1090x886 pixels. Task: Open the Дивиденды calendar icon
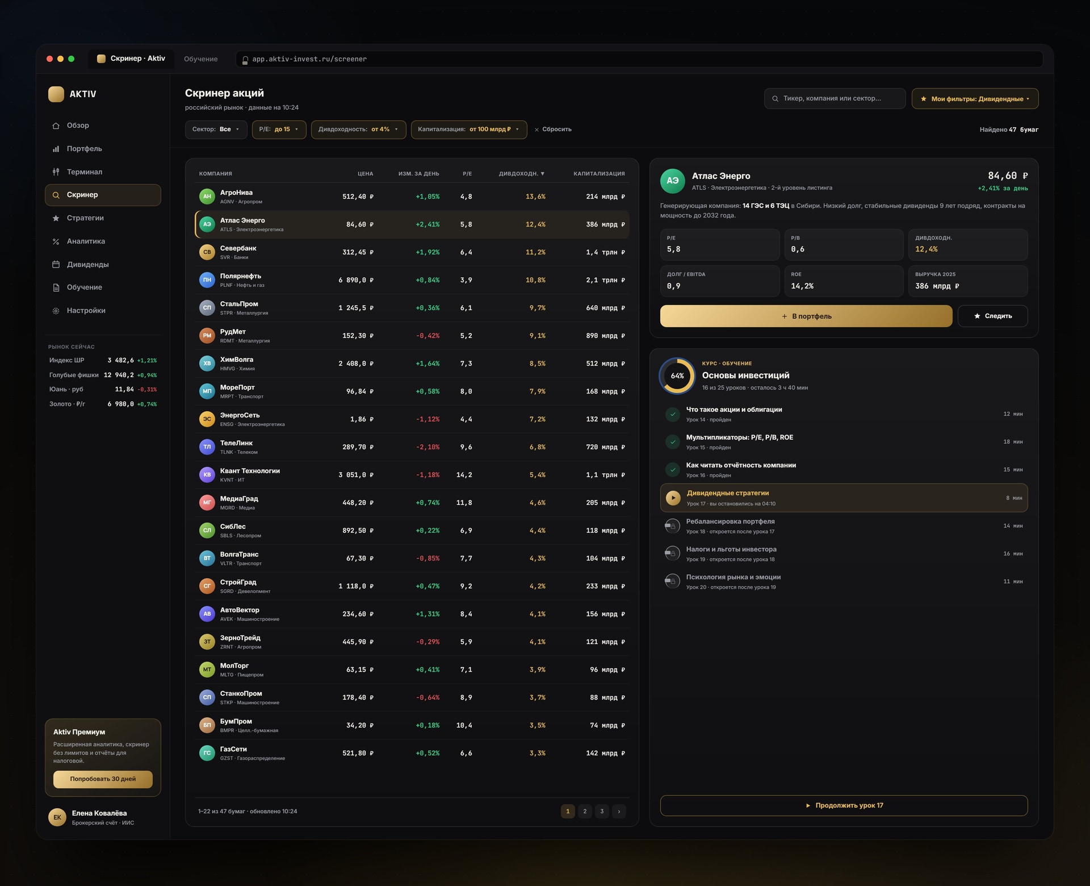[x=56, y=265]
